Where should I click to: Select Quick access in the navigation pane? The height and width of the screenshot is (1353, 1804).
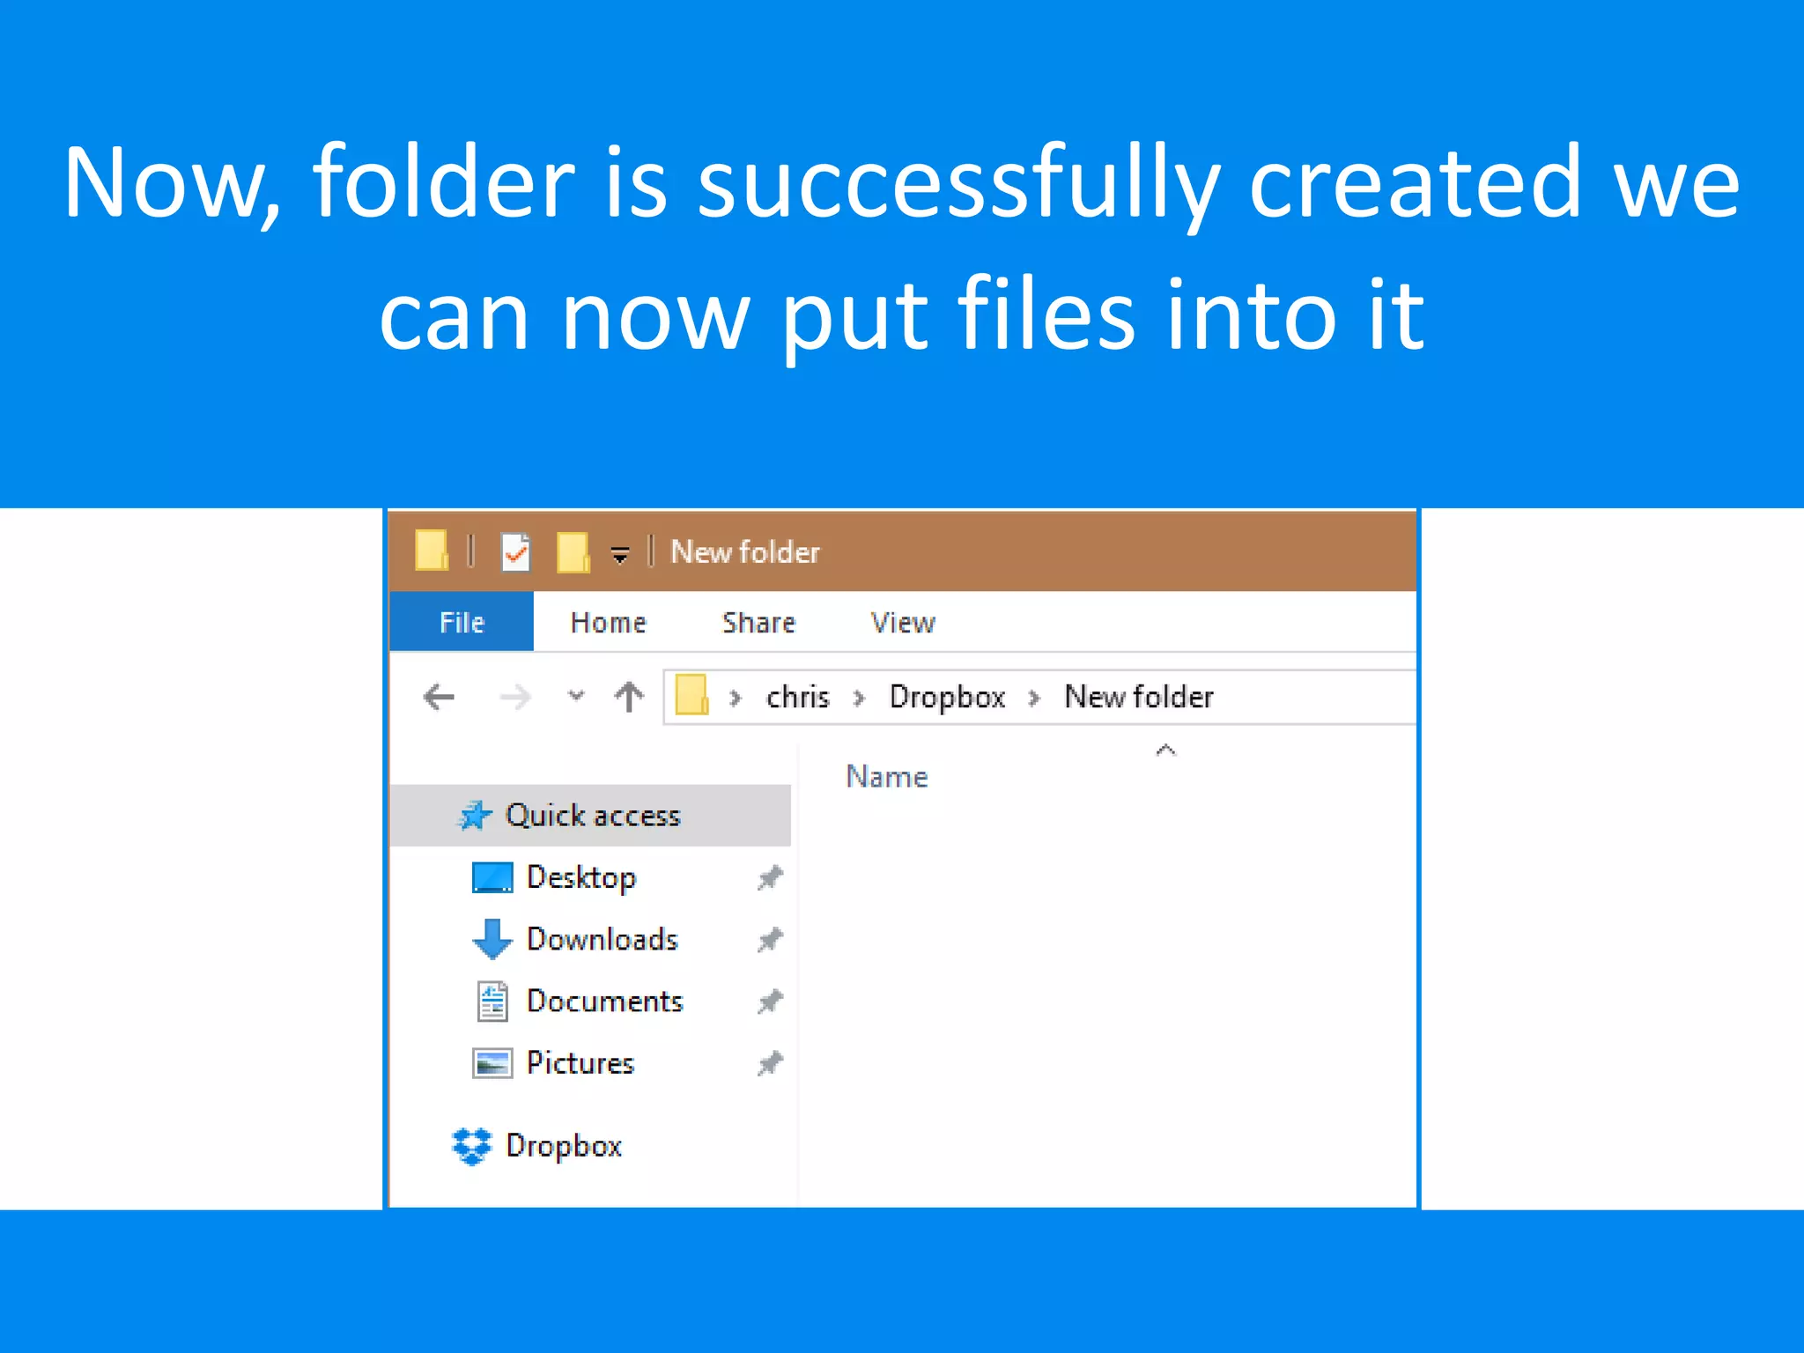[x=590, y=816]
